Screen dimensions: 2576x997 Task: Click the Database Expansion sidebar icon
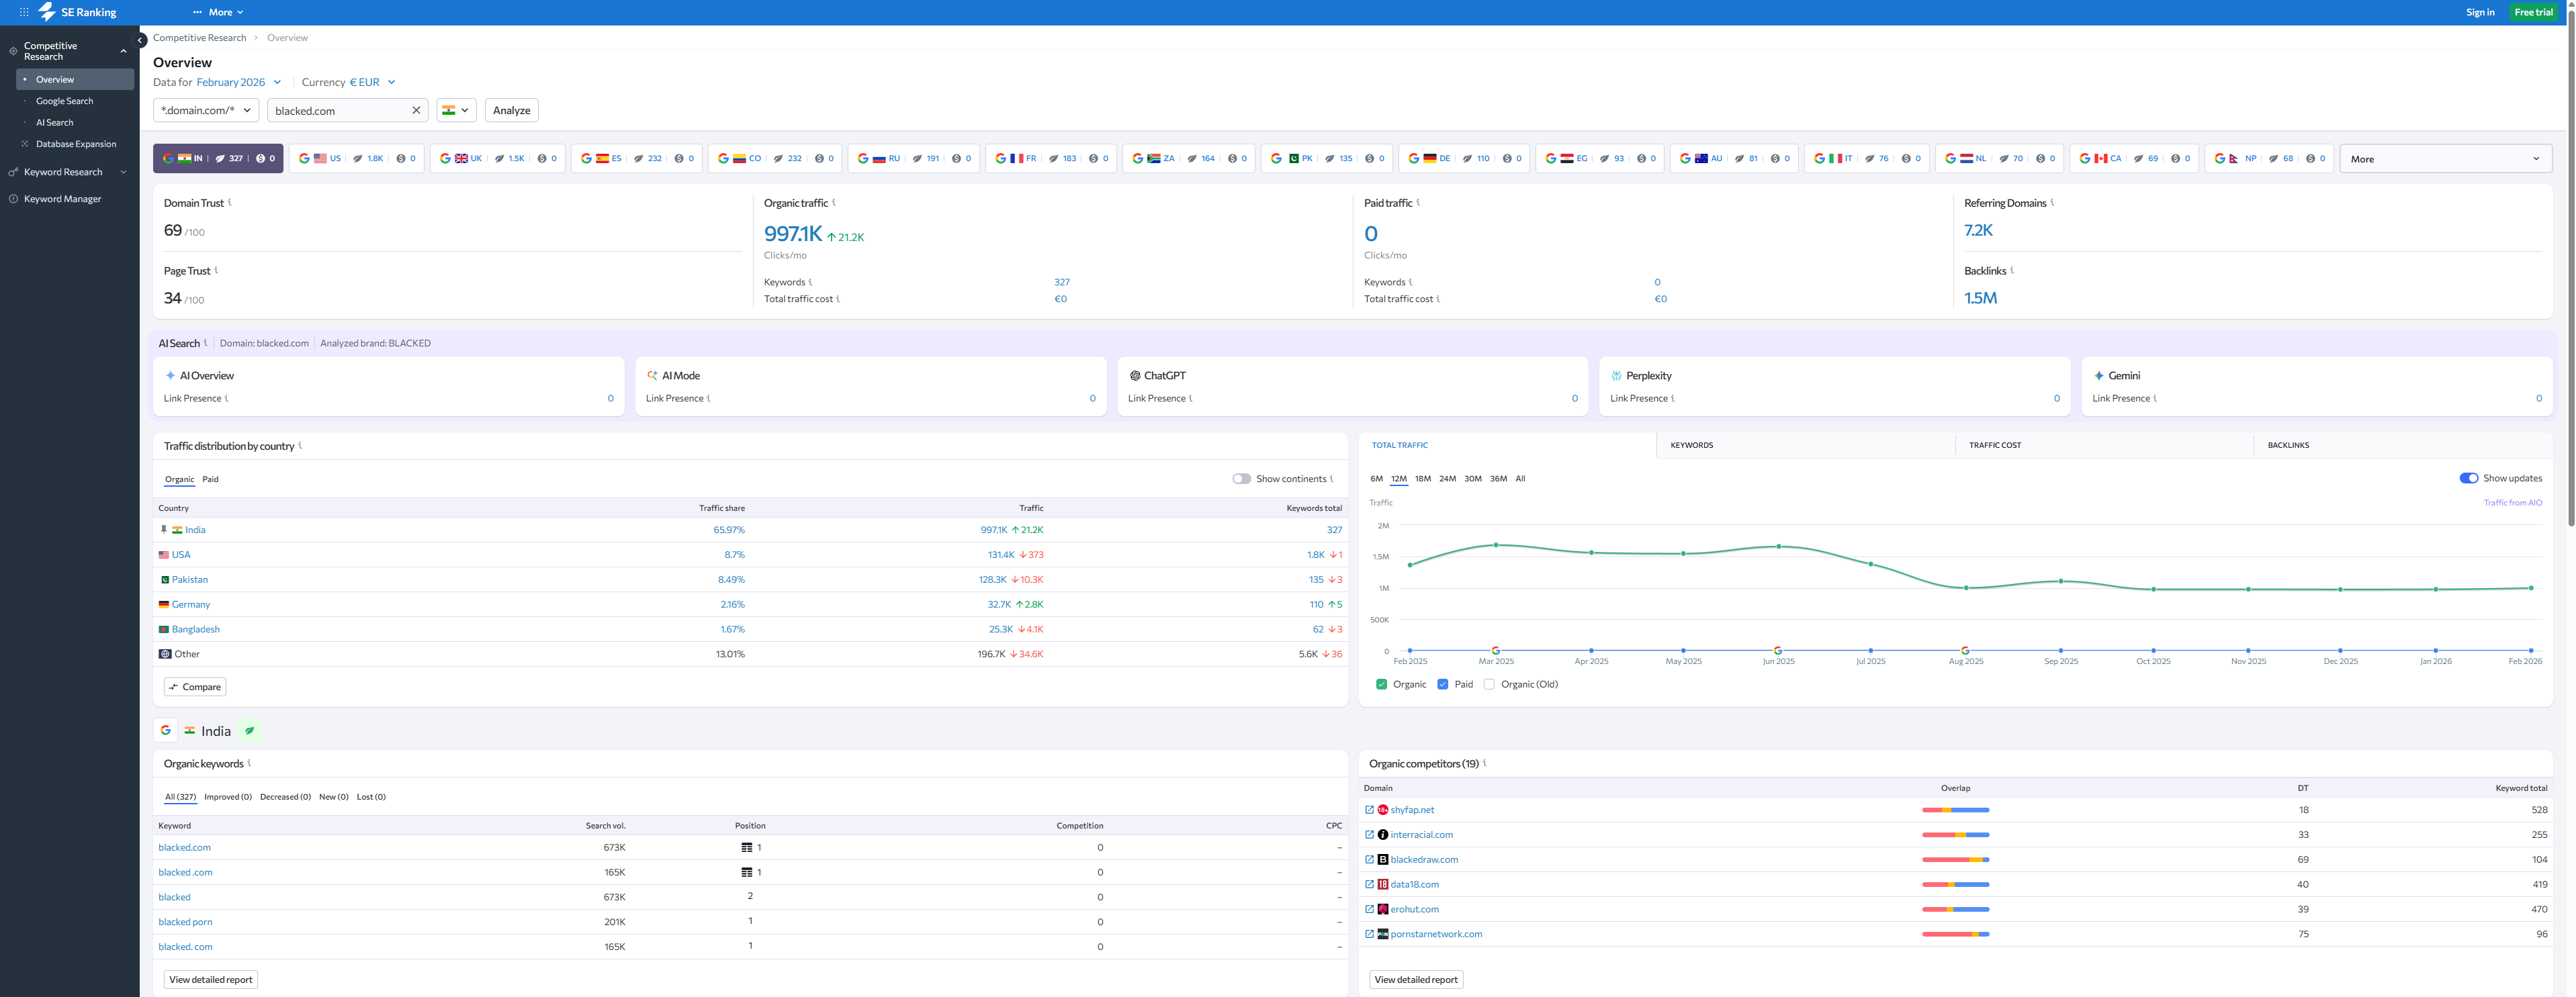[x=25, y=144]
